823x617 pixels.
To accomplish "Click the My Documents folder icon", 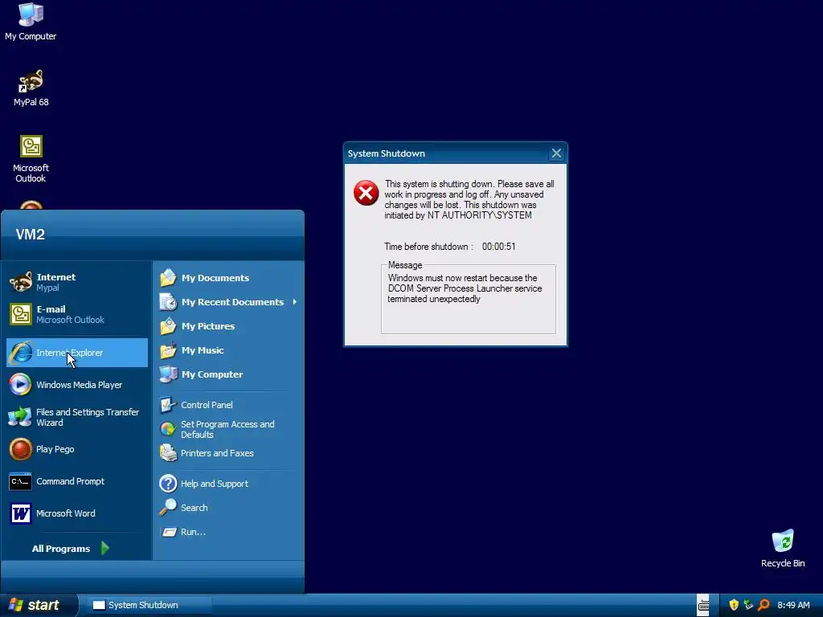I will click(168, 277).
